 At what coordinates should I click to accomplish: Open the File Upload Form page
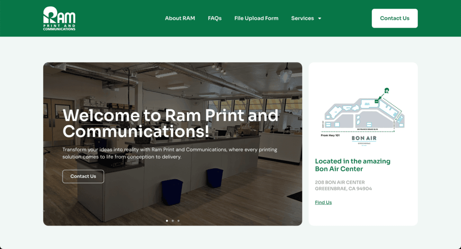pyautogui.click(x=256, y=18)
